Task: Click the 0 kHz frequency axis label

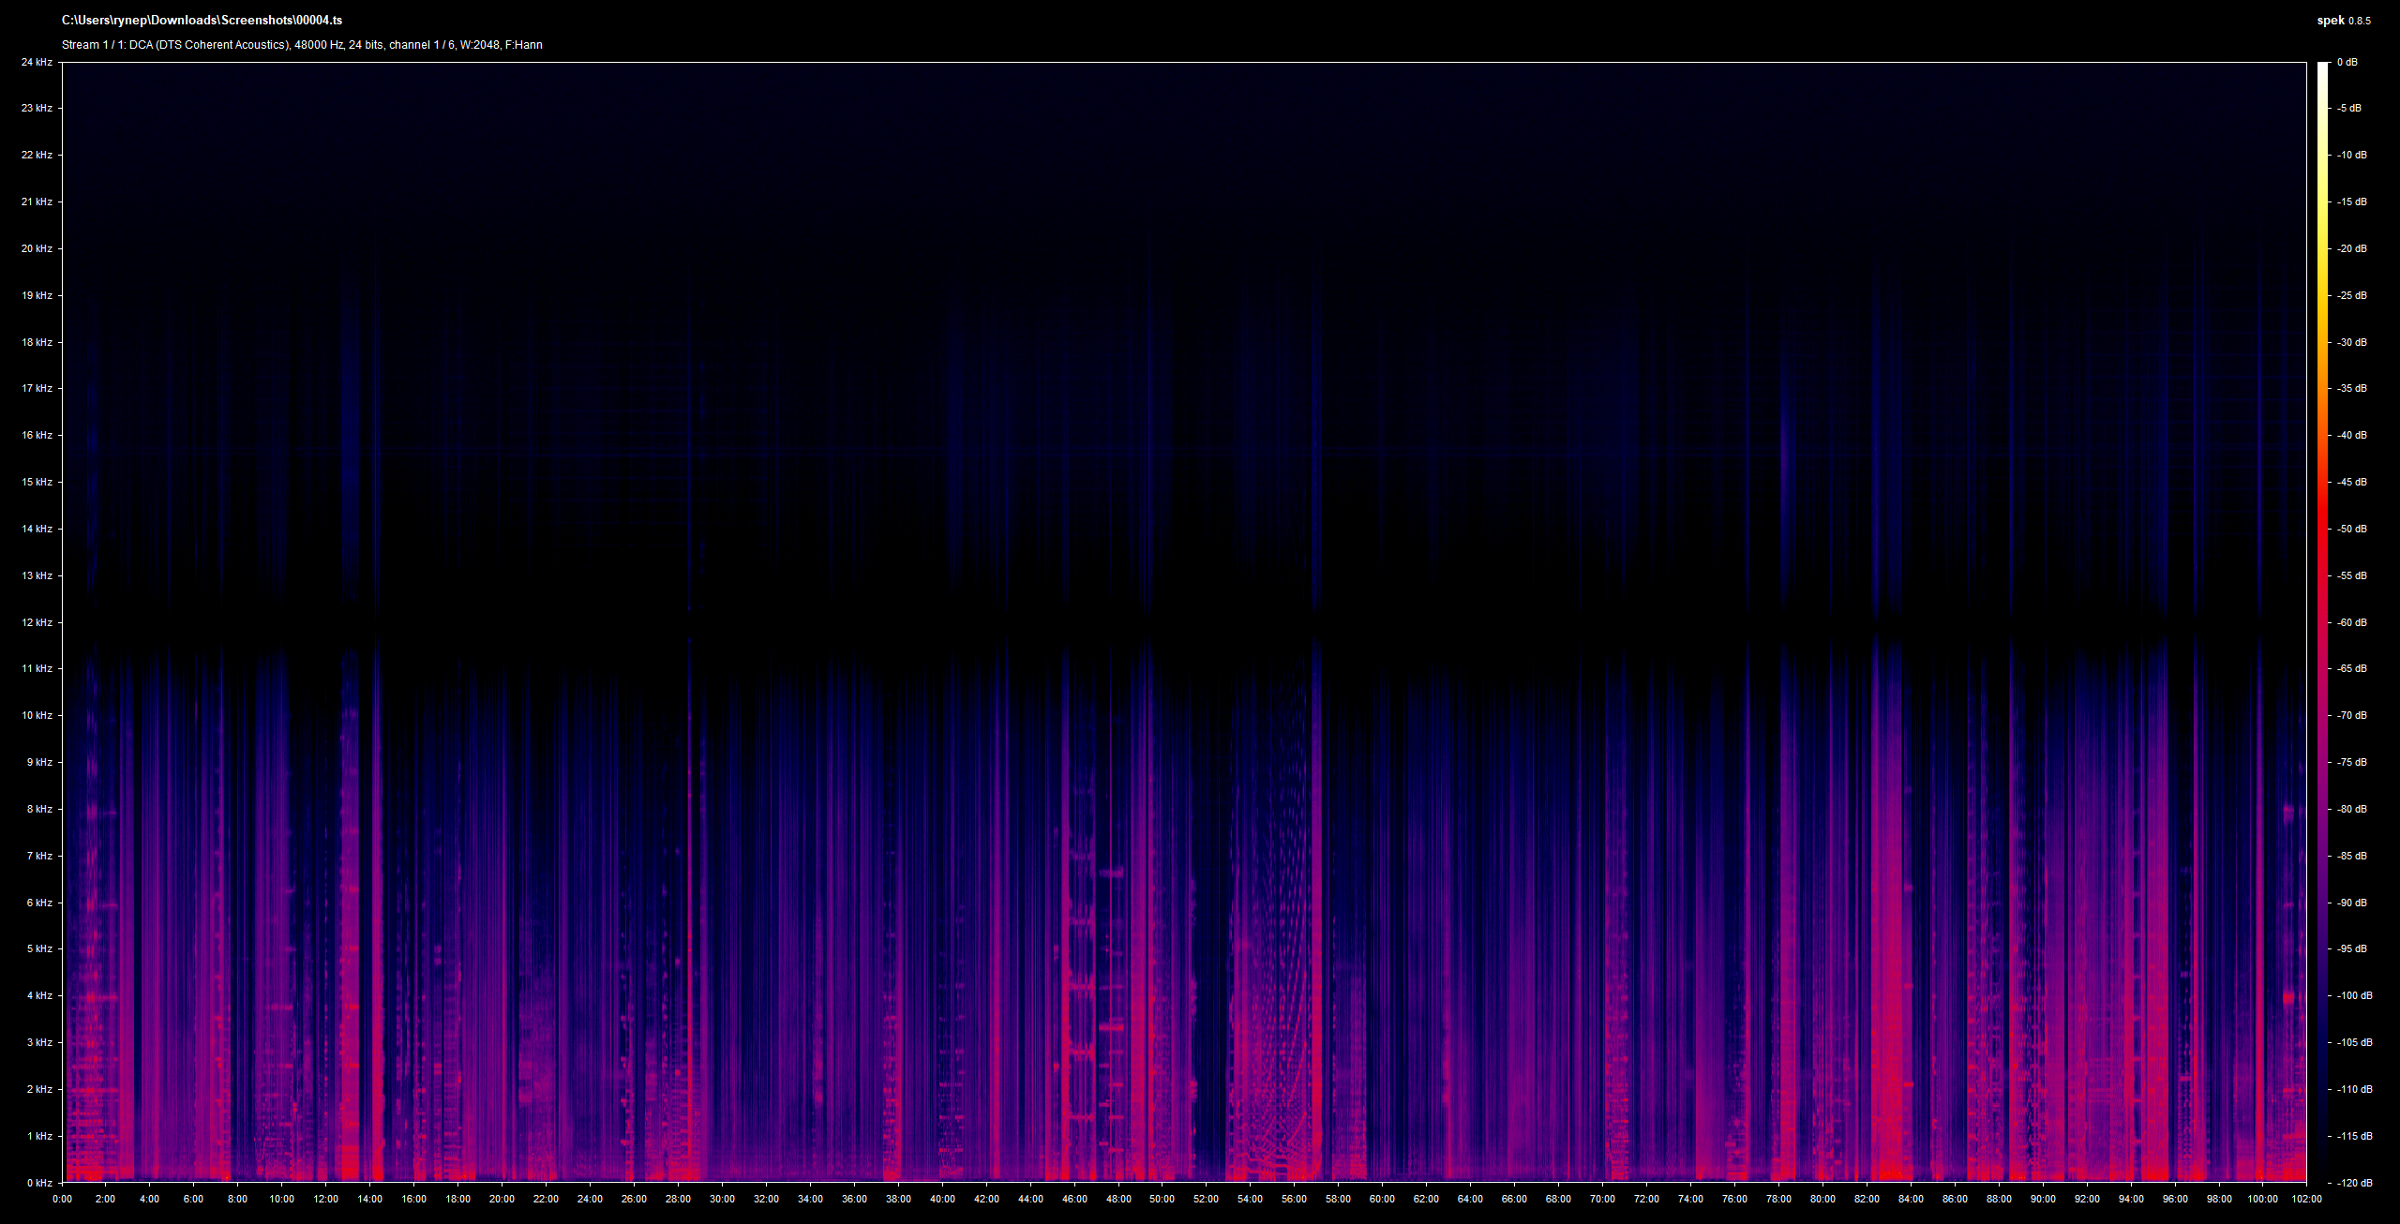Action: click(x=39, y=1183)
